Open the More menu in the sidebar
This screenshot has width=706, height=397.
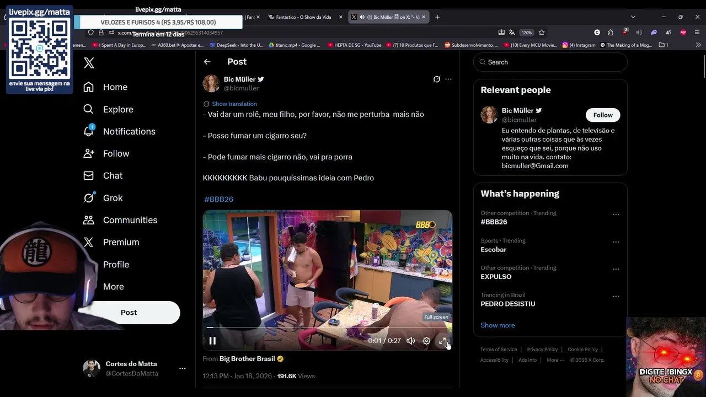tap(113, 287)
